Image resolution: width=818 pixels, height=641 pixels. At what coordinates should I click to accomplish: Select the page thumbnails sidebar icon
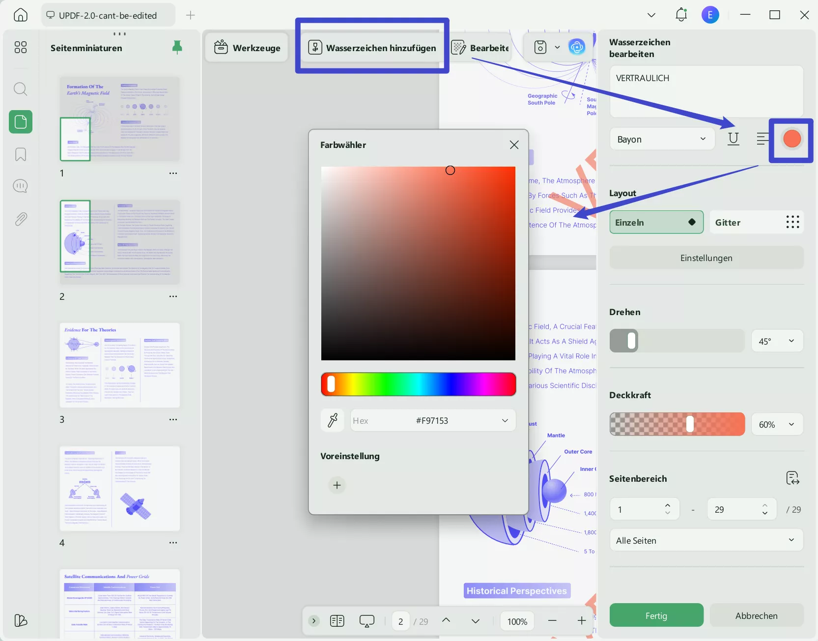point(21,121)
